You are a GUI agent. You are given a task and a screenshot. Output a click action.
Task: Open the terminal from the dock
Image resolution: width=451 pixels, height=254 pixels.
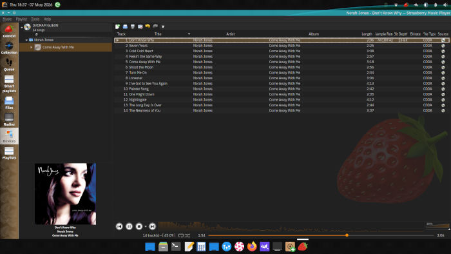point(176,246)
